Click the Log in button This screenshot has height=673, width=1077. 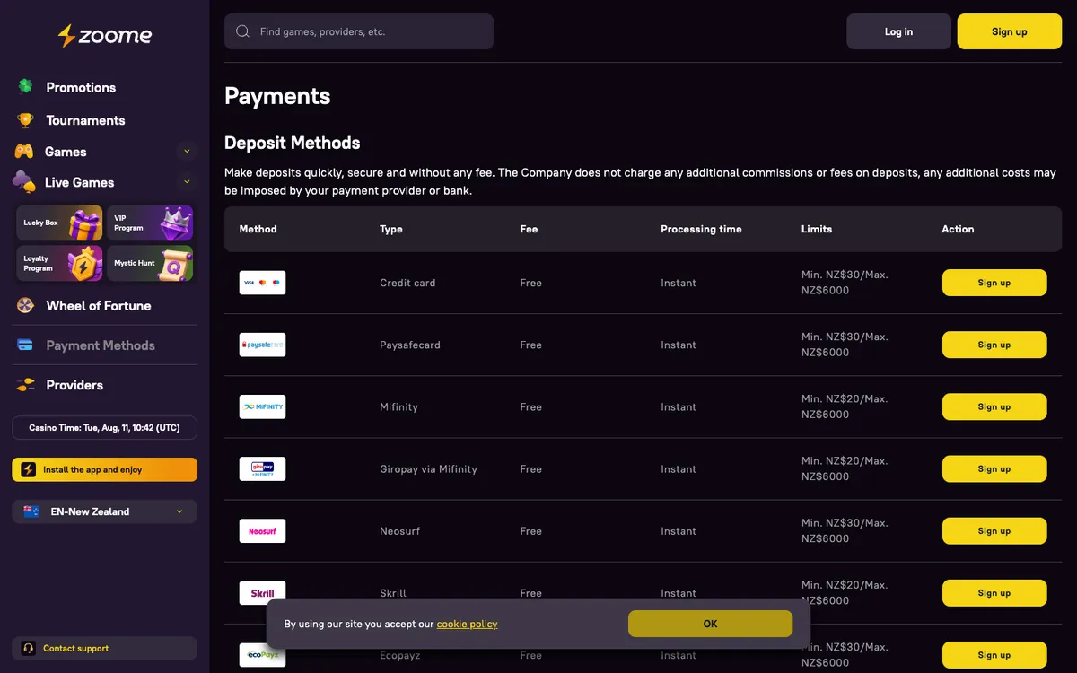(898, 31)
